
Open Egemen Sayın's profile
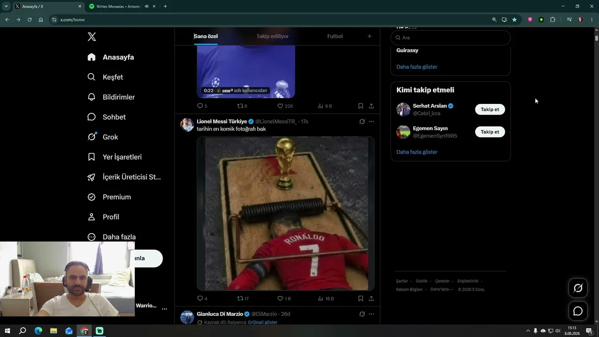click(430, 128)
